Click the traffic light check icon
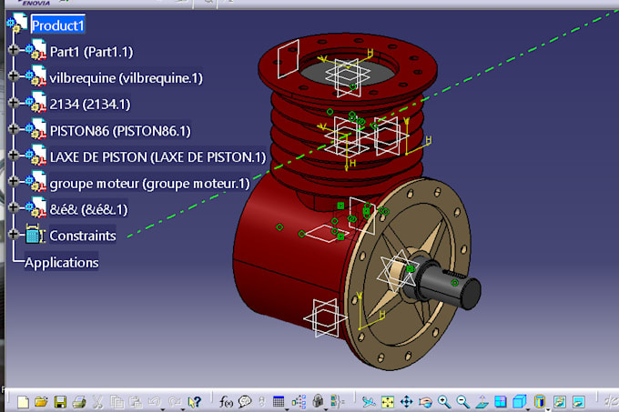This screenshot has height=412, width=619. click(262, 402)
